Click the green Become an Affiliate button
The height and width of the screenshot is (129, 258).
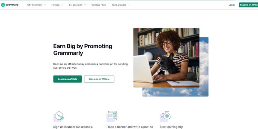tap(67, 79)
